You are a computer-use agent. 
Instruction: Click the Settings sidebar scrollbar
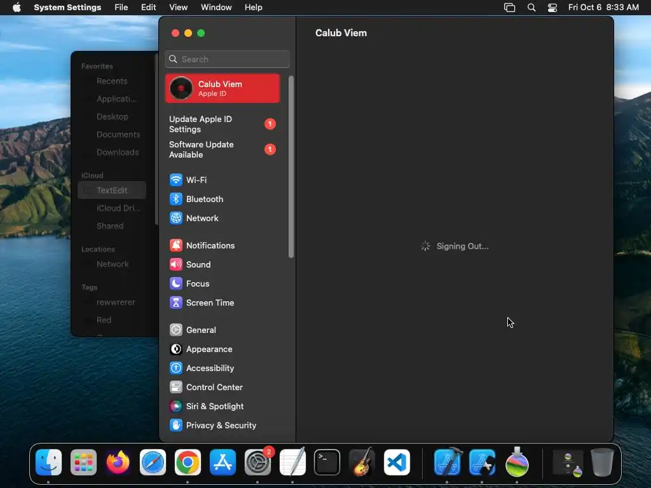[291, 167]
